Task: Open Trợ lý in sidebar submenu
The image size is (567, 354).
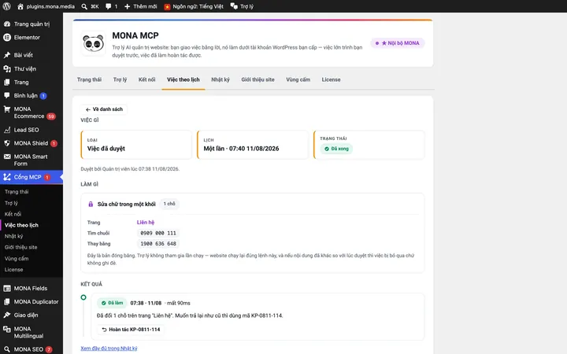Action: pyautogui.click(x=11, y=203)
